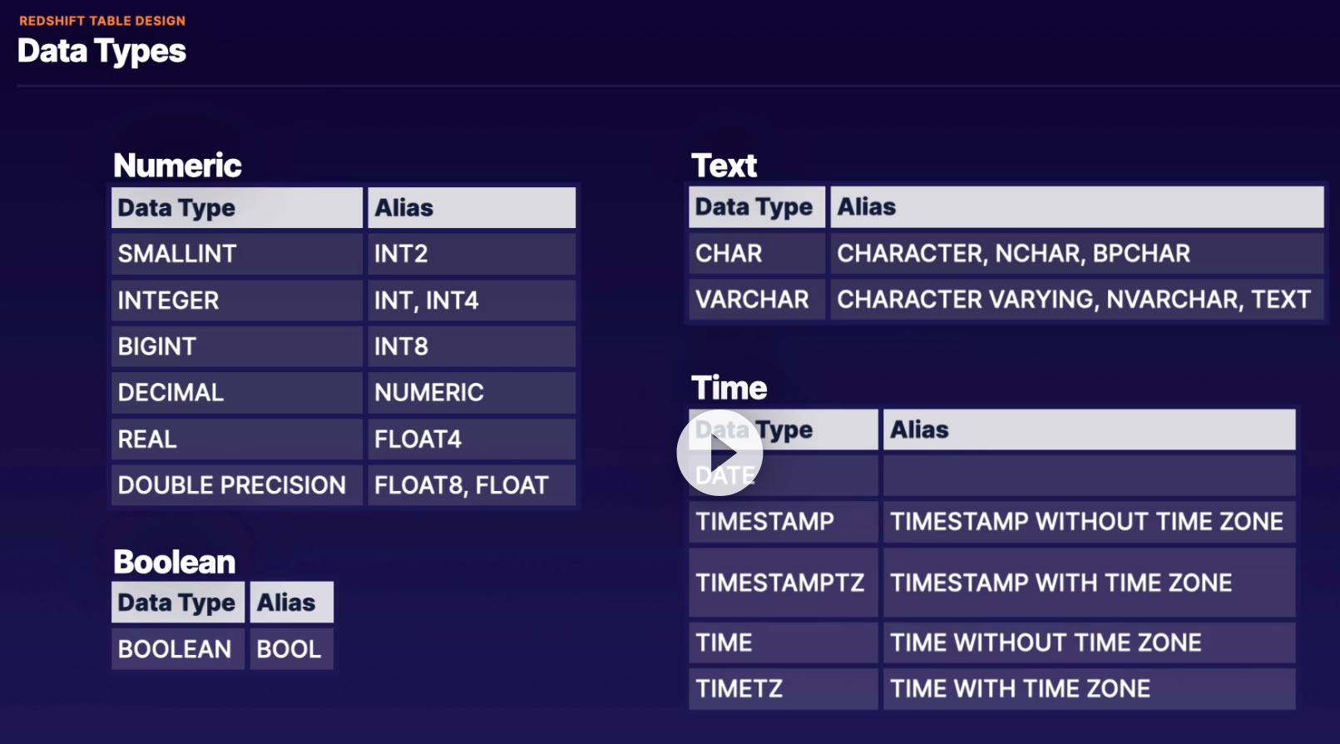The image size is (1340, 744).
Task: Select the SMALLINT cell in Numeric table
Action: (236, 254)
